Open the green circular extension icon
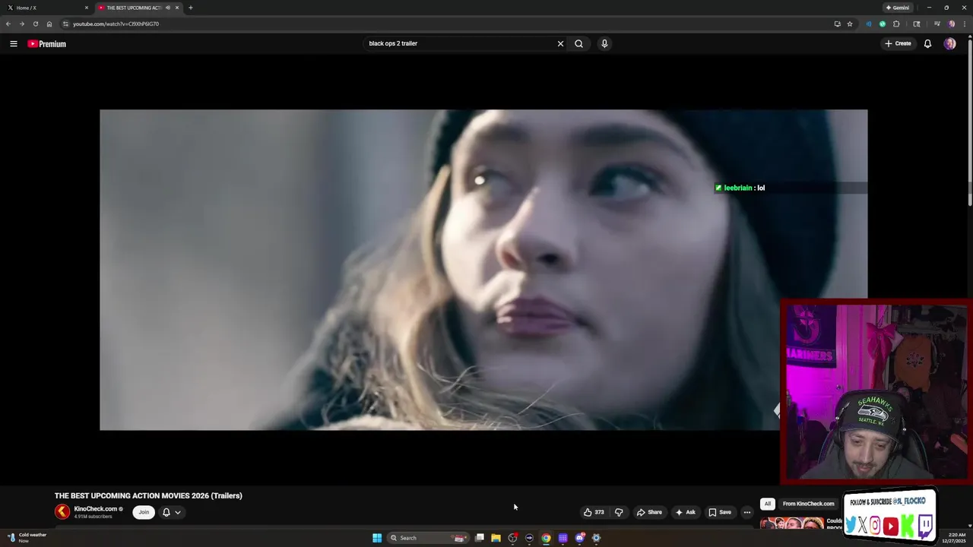This screenshot has height=547, width=973. tap(883, 24)
